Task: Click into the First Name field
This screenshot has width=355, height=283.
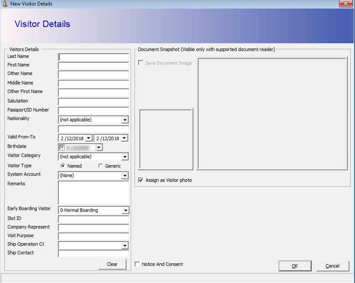Action: coord(93,66)
